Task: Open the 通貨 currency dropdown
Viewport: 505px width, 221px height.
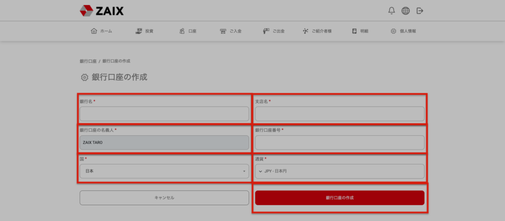Action: [x=339, y=171]
